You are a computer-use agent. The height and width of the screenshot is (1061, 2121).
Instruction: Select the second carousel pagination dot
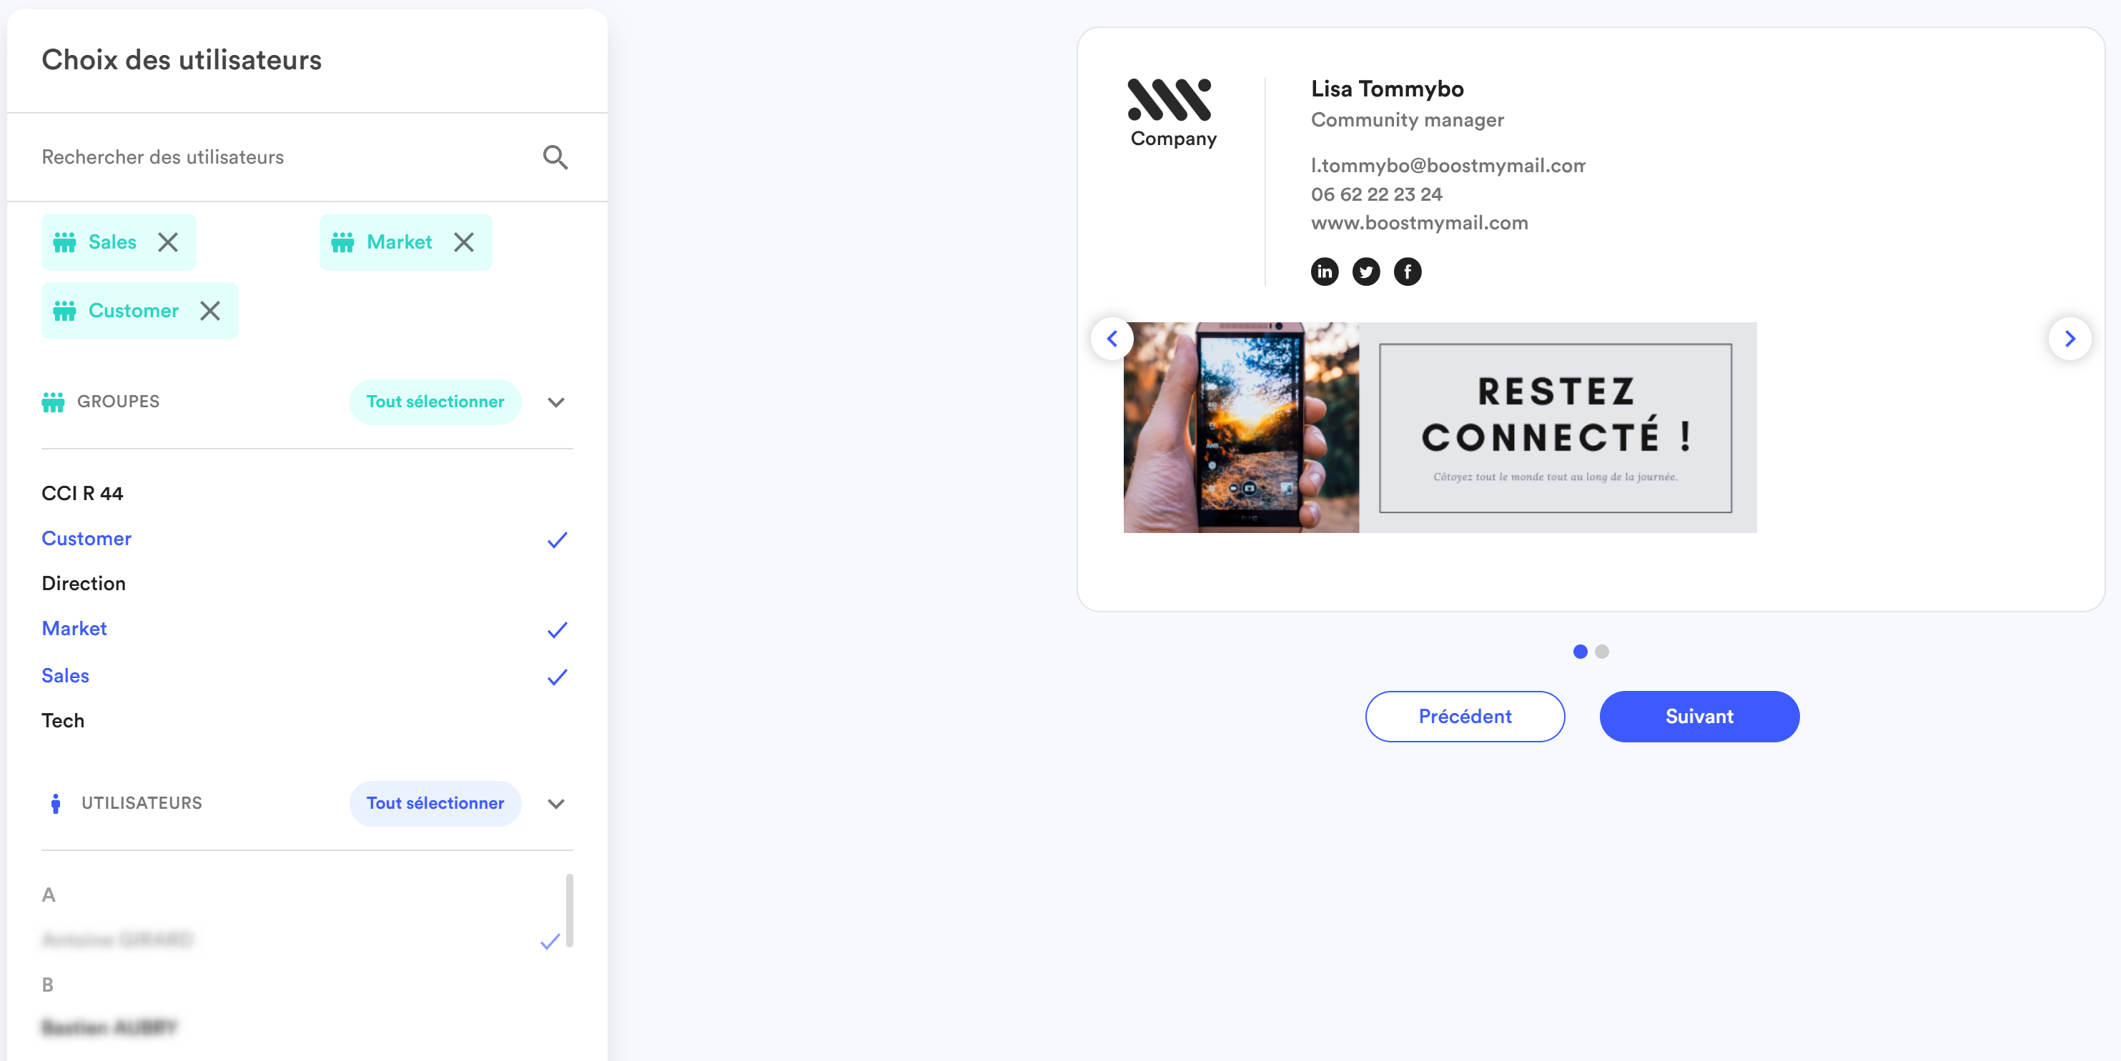pos(1601,651)
